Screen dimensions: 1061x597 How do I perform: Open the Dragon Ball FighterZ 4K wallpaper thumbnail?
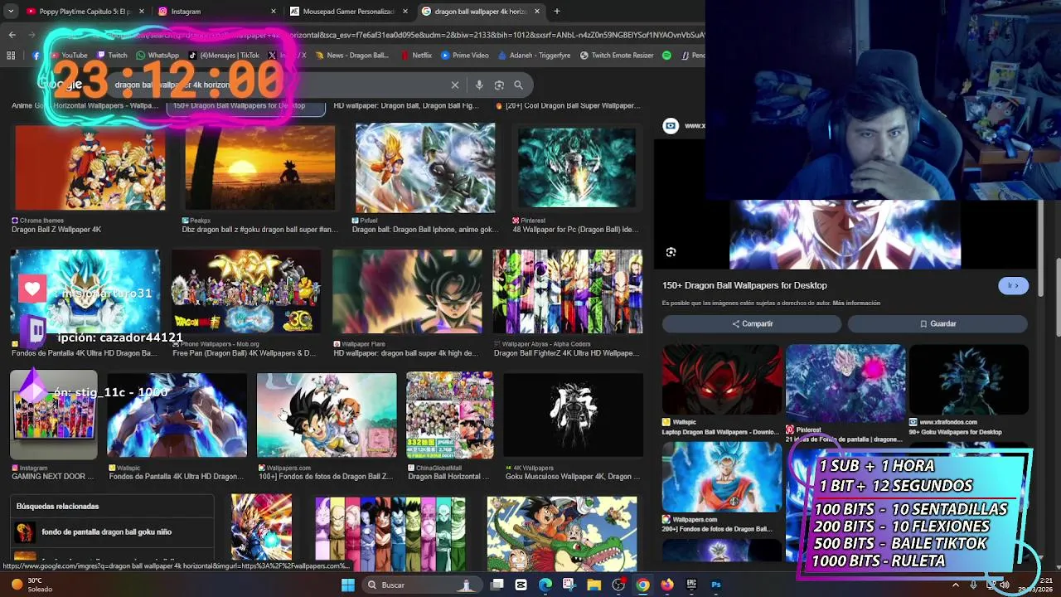click(x=567, y=292)
